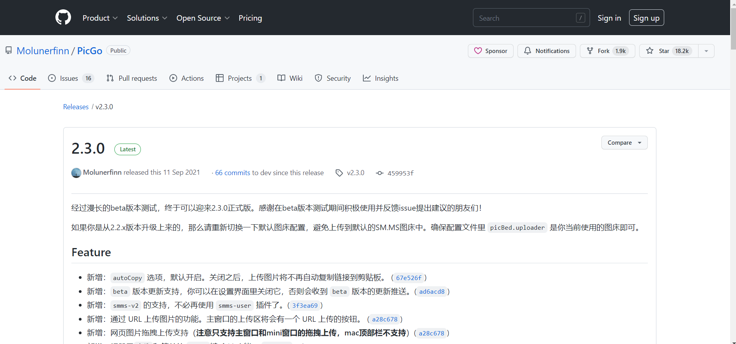Image resolution: width=736 pixels, height=344 pixels.
Task: Click the Molunerfinn author name in release
Action: (x=102, y=172)
